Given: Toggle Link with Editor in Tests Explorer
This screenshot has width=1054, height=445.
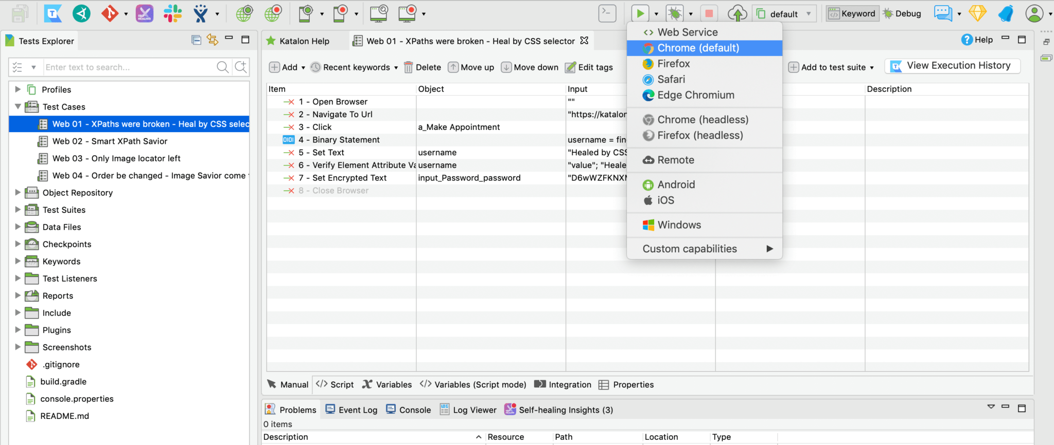Looking at the screenshot, I should pos(212,40).
